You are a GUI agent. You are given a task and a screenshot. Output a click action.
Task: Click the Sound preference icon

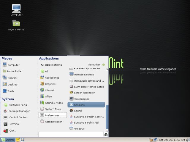tap(71, 110)
